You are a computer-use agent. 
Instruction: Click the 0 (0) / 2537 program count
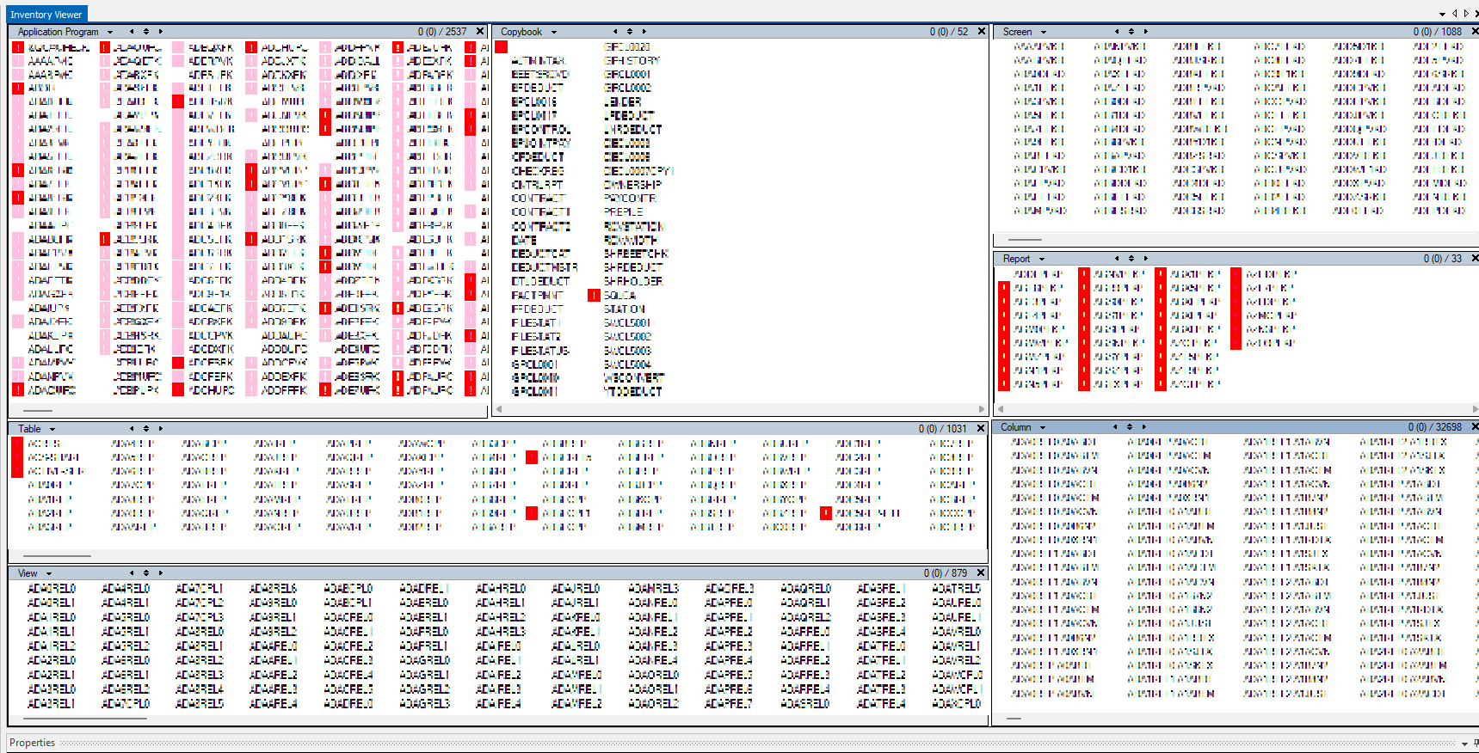(442, 32)
